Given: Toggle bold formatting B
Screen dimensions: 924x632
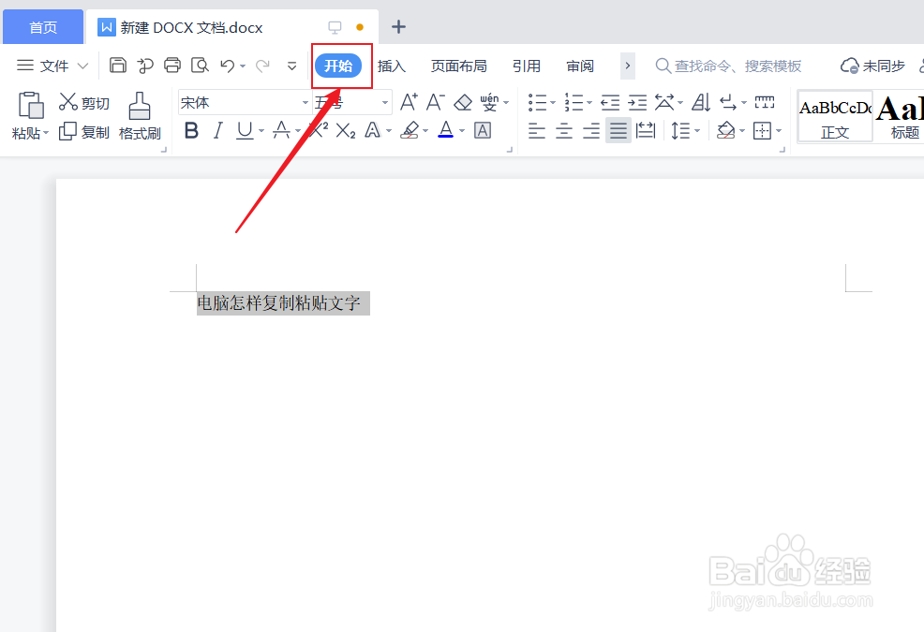Looking at the screenshot, I should tap(191, 130).
